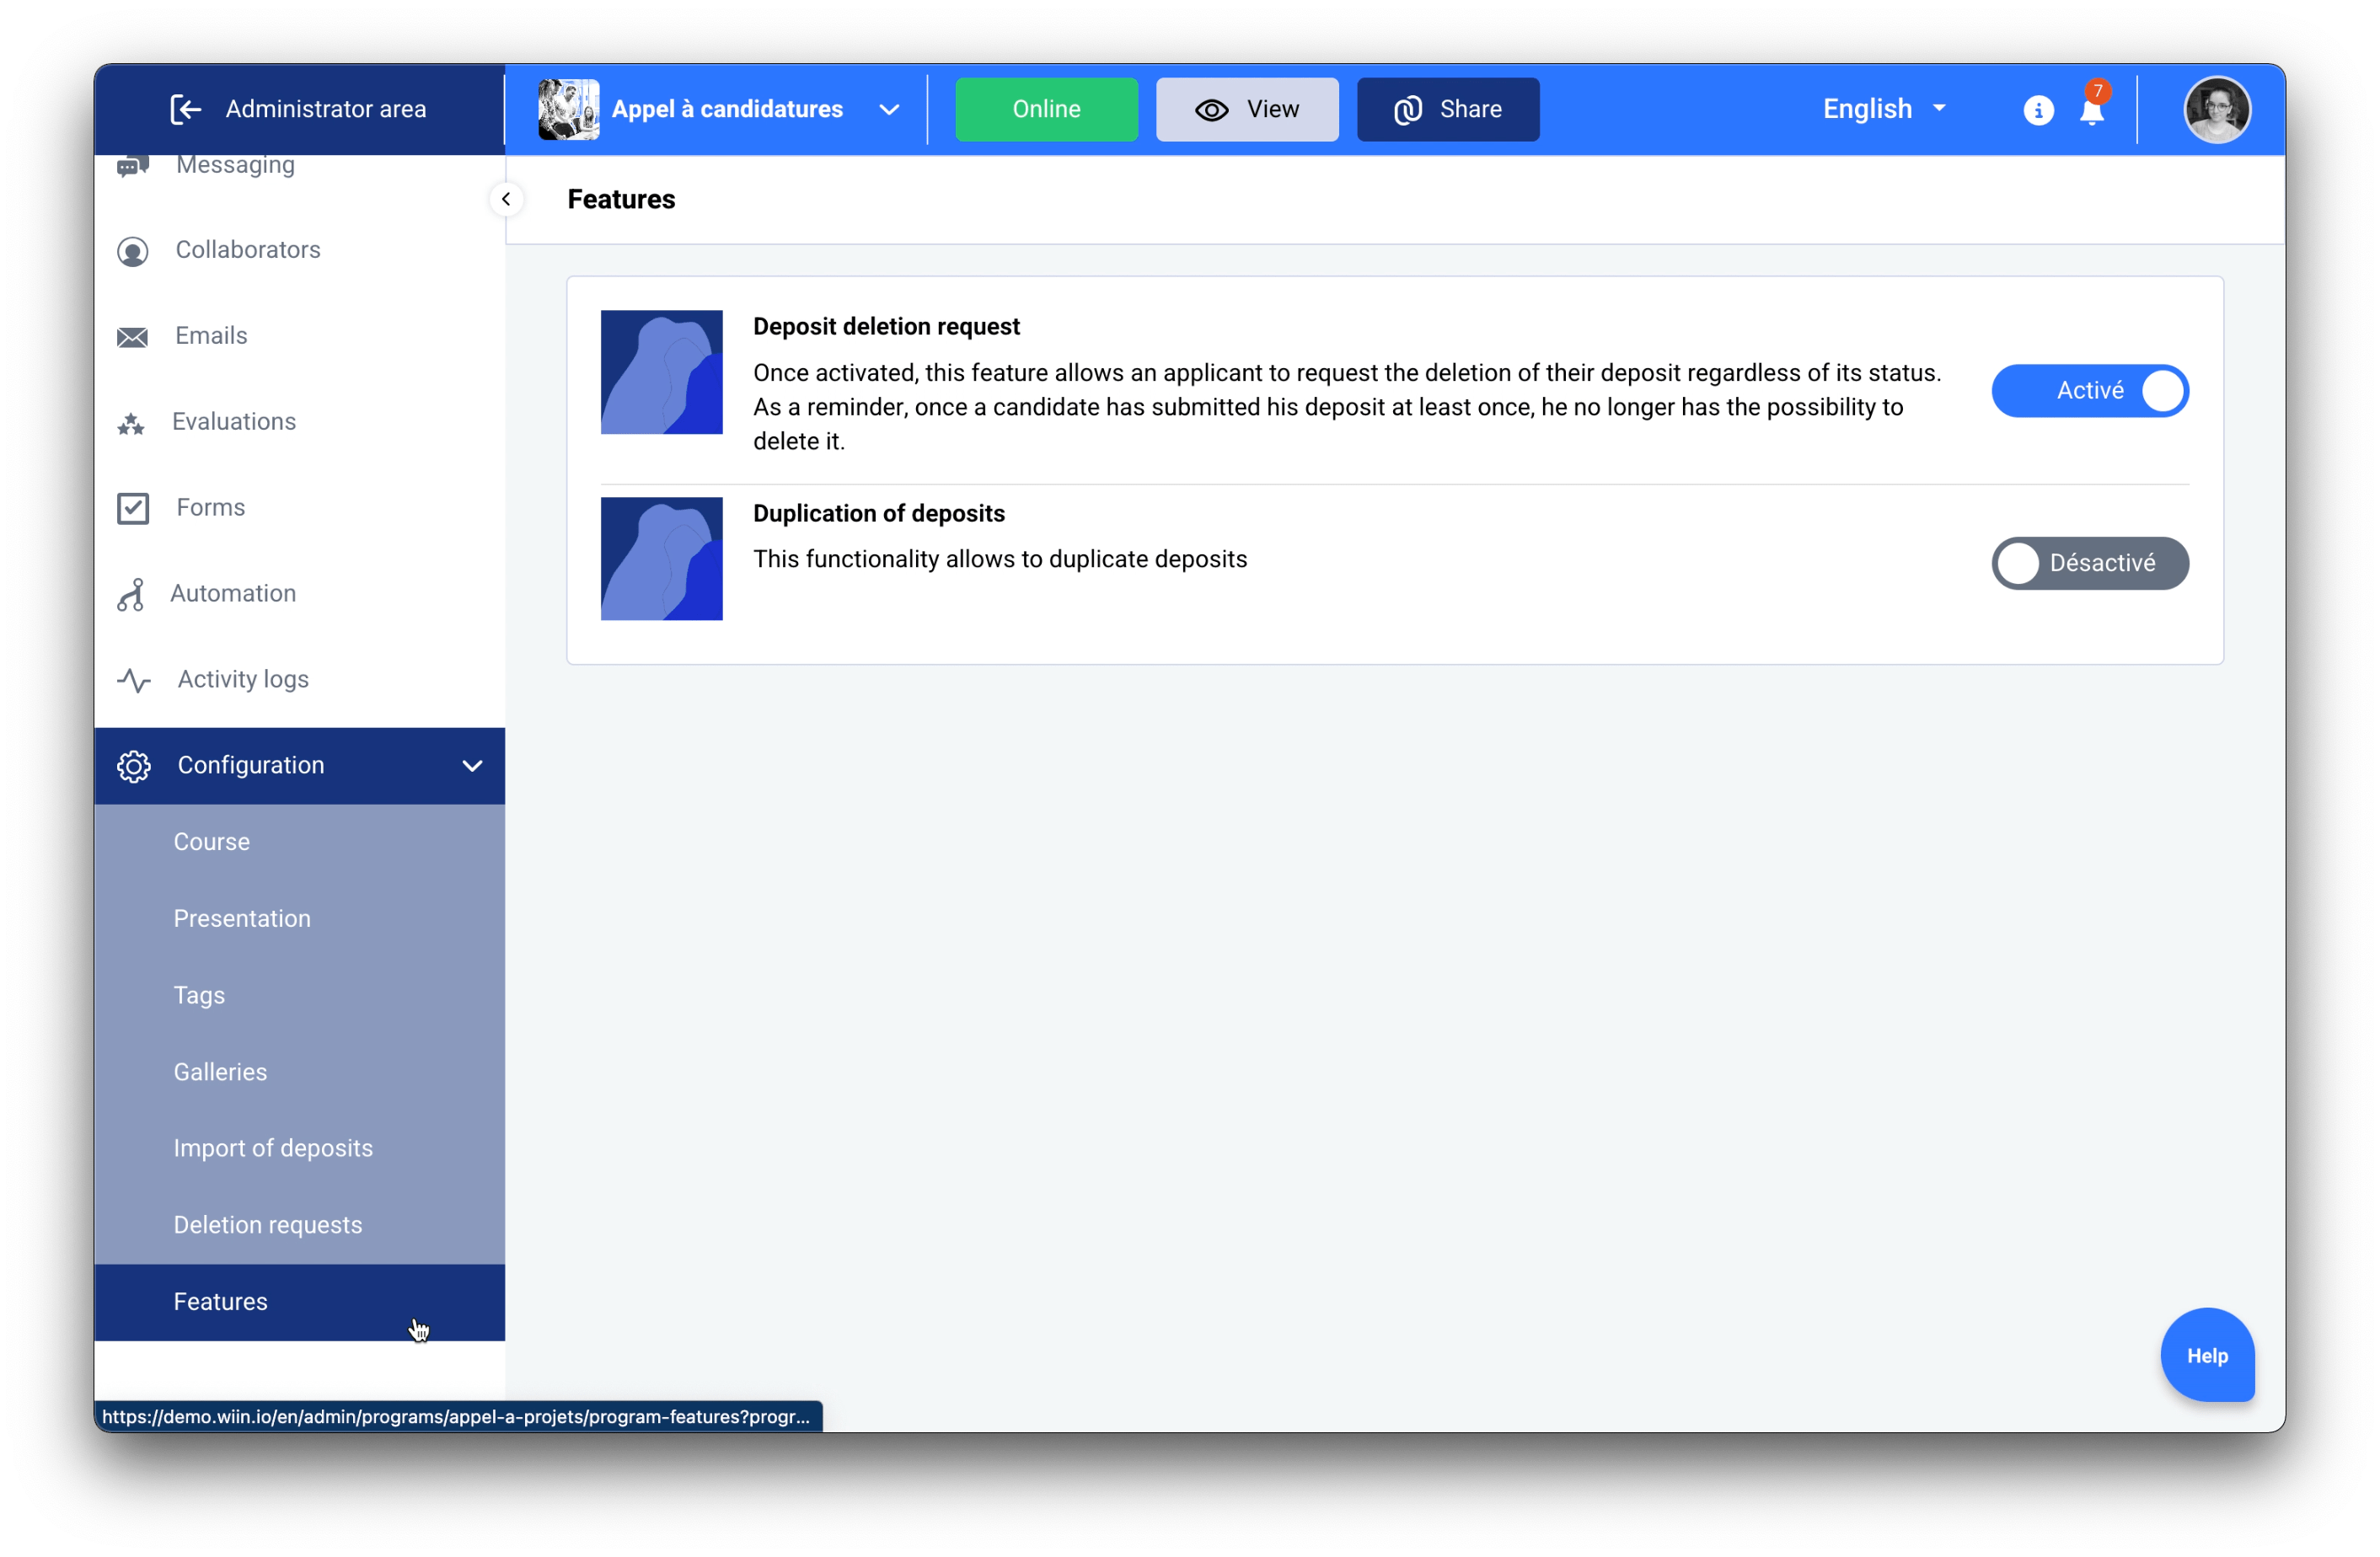
Task: Click Deposit deletion request feature image
Action: [x=661, y=372]
